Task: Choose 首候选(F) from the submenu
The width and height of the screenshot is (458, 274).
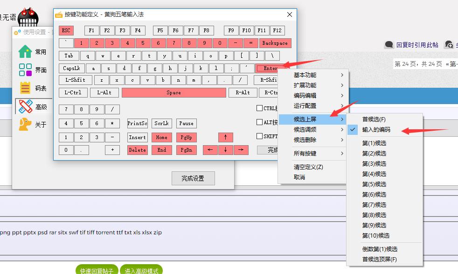Action: tap(374, 119)
